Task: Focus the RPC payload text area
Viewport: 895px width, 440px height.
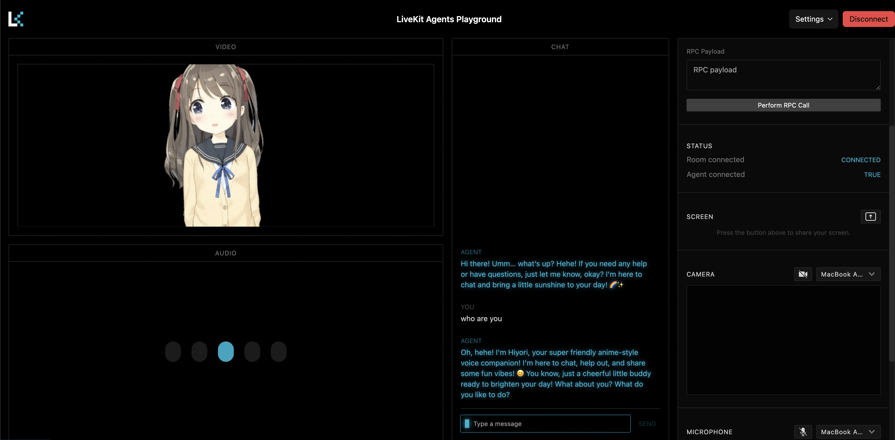Action: point(783,75)
